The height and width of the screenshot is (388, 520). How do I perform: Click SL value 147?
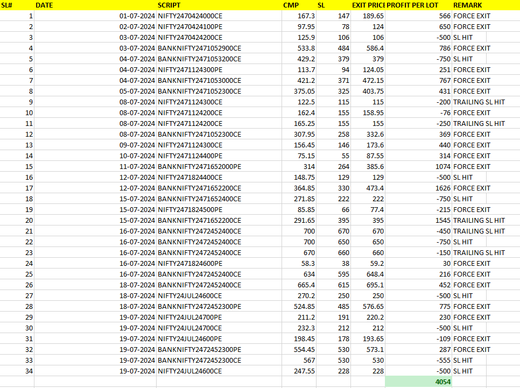pos(333,16)
